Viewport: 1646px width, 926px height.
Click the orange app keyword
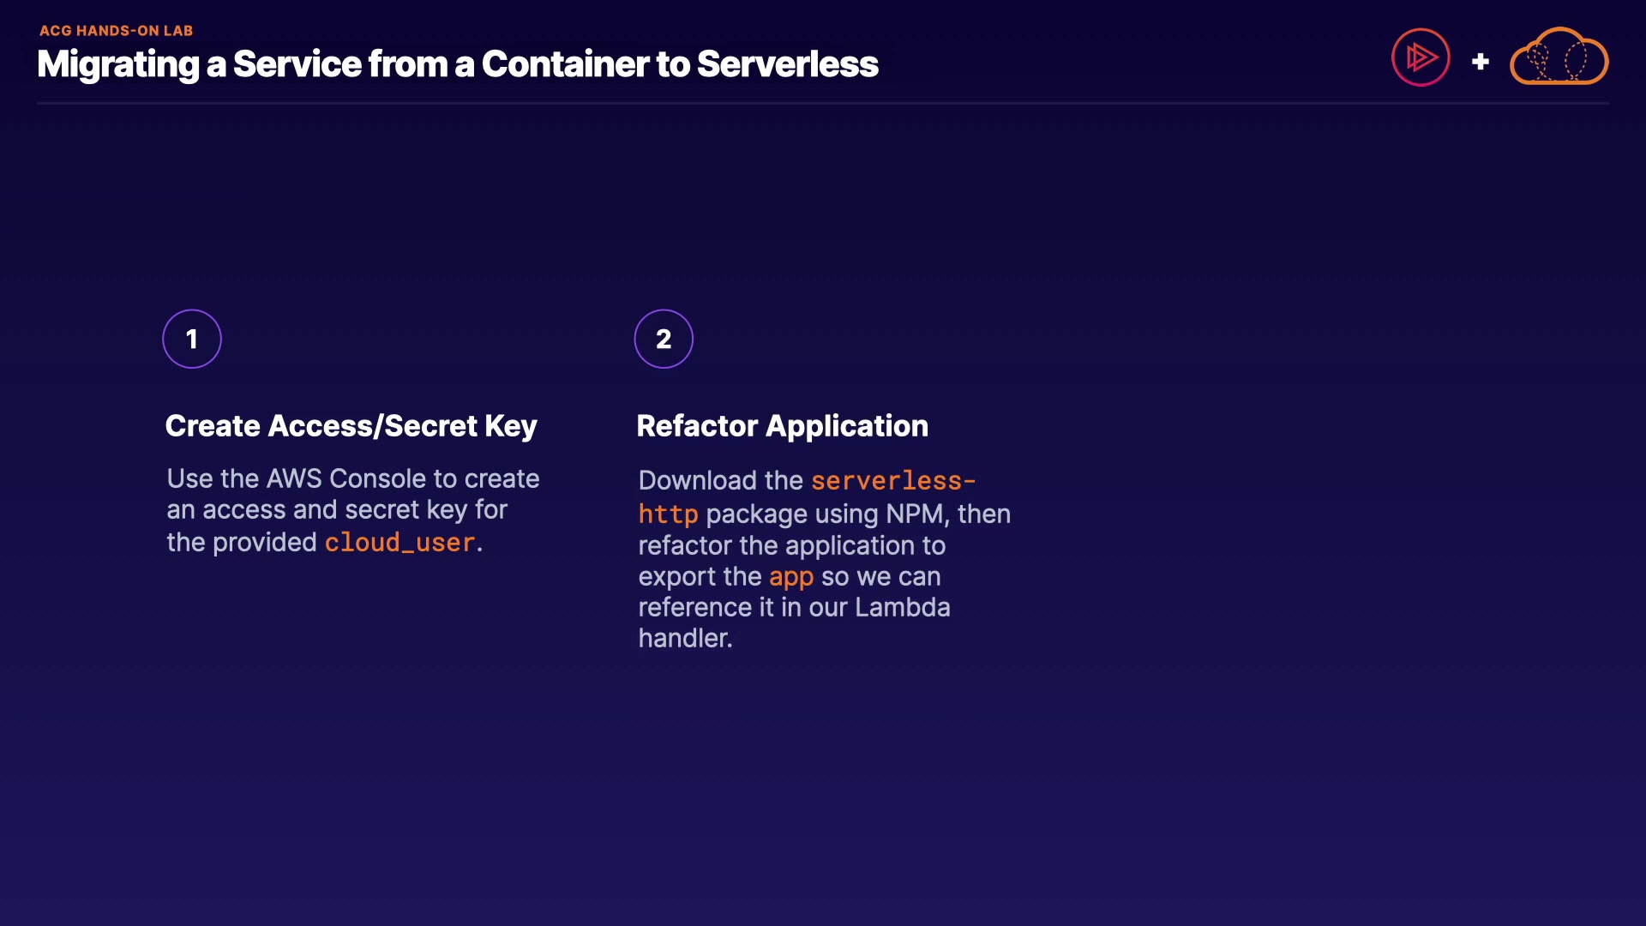790,577
